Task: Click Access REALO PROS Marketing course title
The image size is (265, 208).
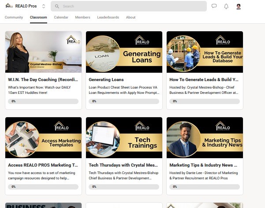Action: (x=43, y=165)
